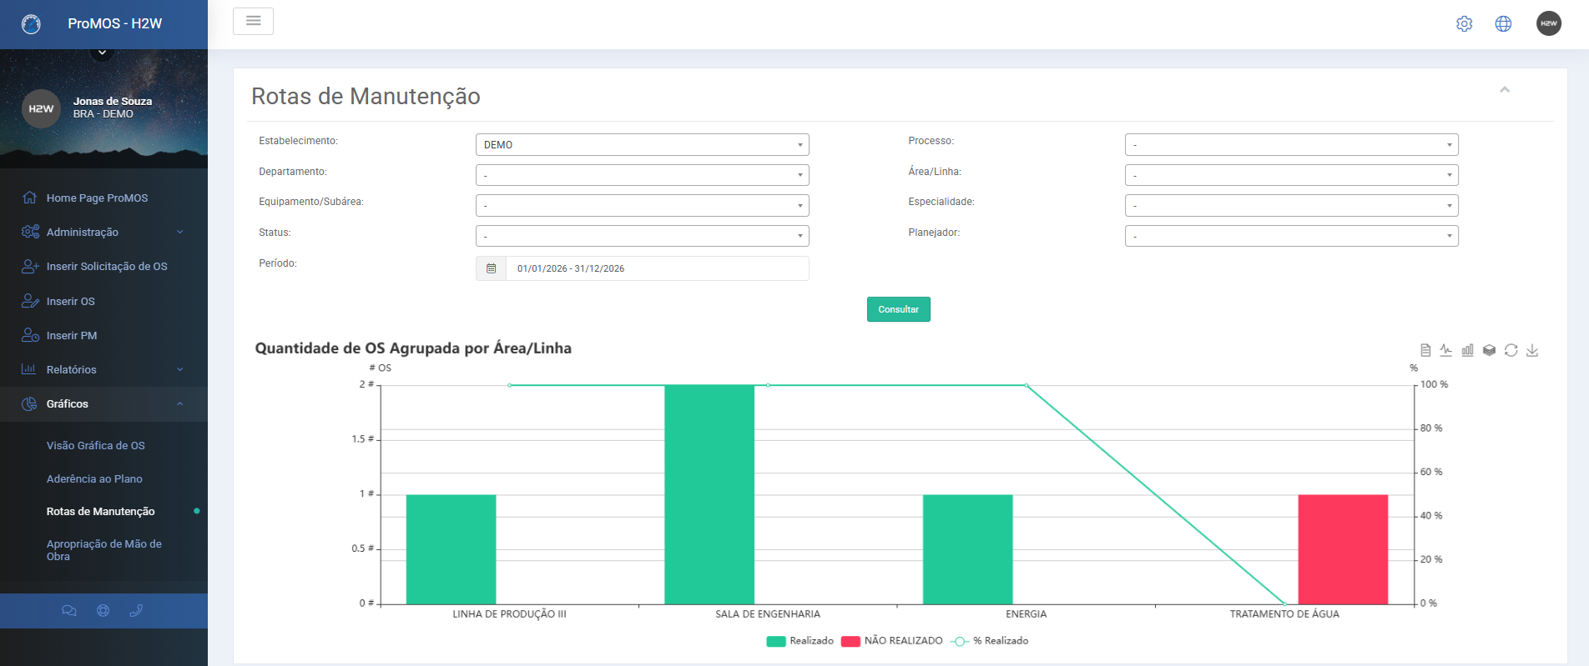
Task: Open Aderência ao Plano
Action: [94, 478]
